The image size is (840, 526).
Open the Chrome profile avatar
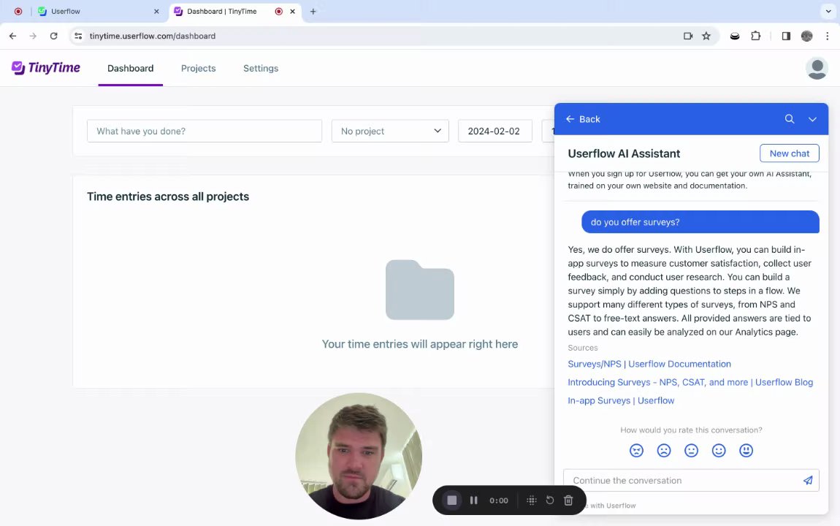pyautogui.click(x=807, y=36)
